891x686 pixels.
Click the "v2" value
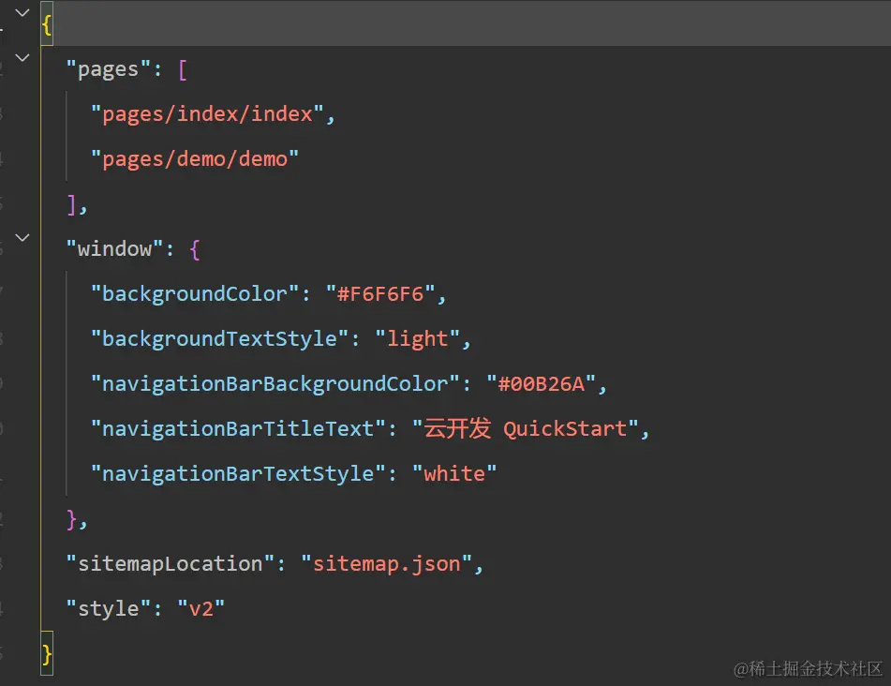[x=201, y=609]
